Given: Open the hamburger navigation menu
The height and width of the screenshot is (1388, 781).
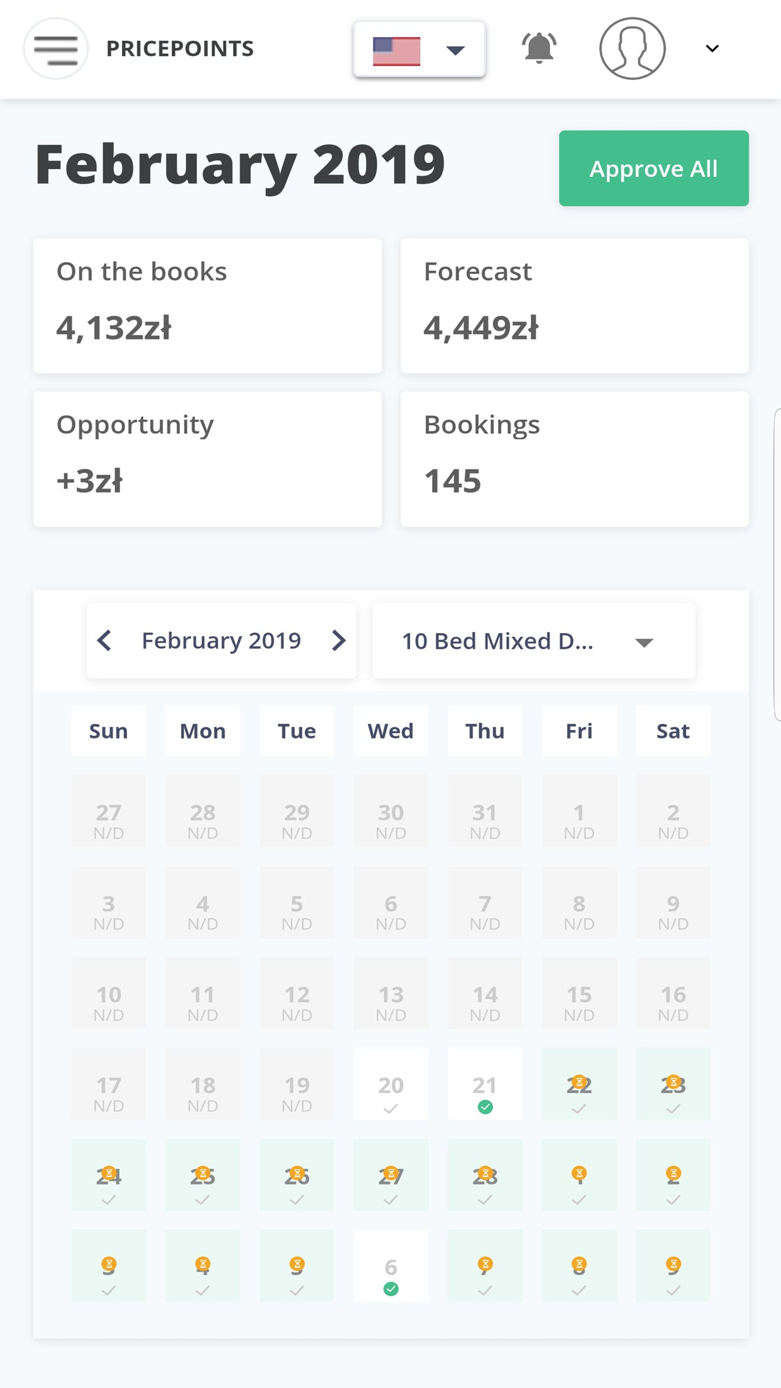Looking at the screenshot, I should point(56,48).
